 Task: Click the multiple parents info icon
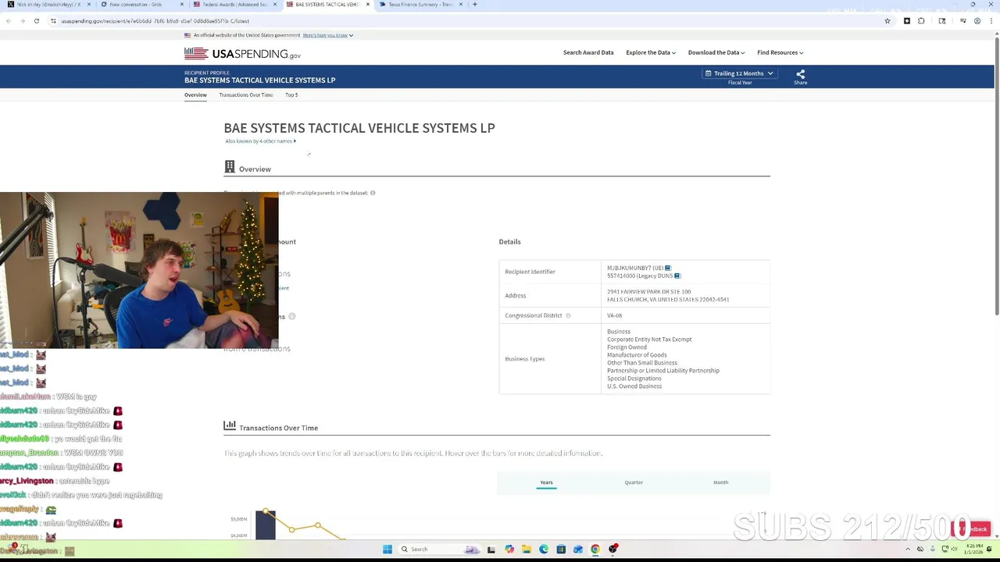click(373, 193)
